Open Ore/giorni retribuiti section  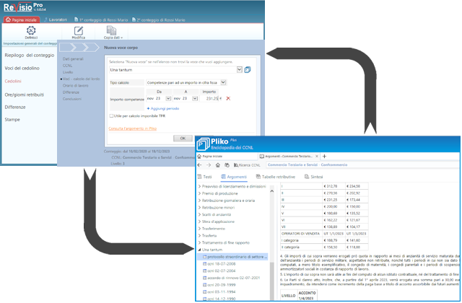pyautogui.click(x=24, y=95)
